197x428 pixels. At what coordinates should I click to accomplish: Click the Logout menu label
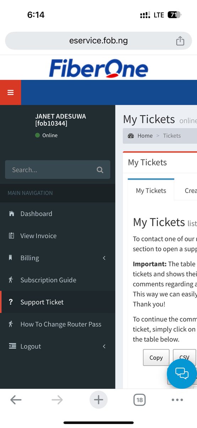pyautogui.click(x=31, y=346)
